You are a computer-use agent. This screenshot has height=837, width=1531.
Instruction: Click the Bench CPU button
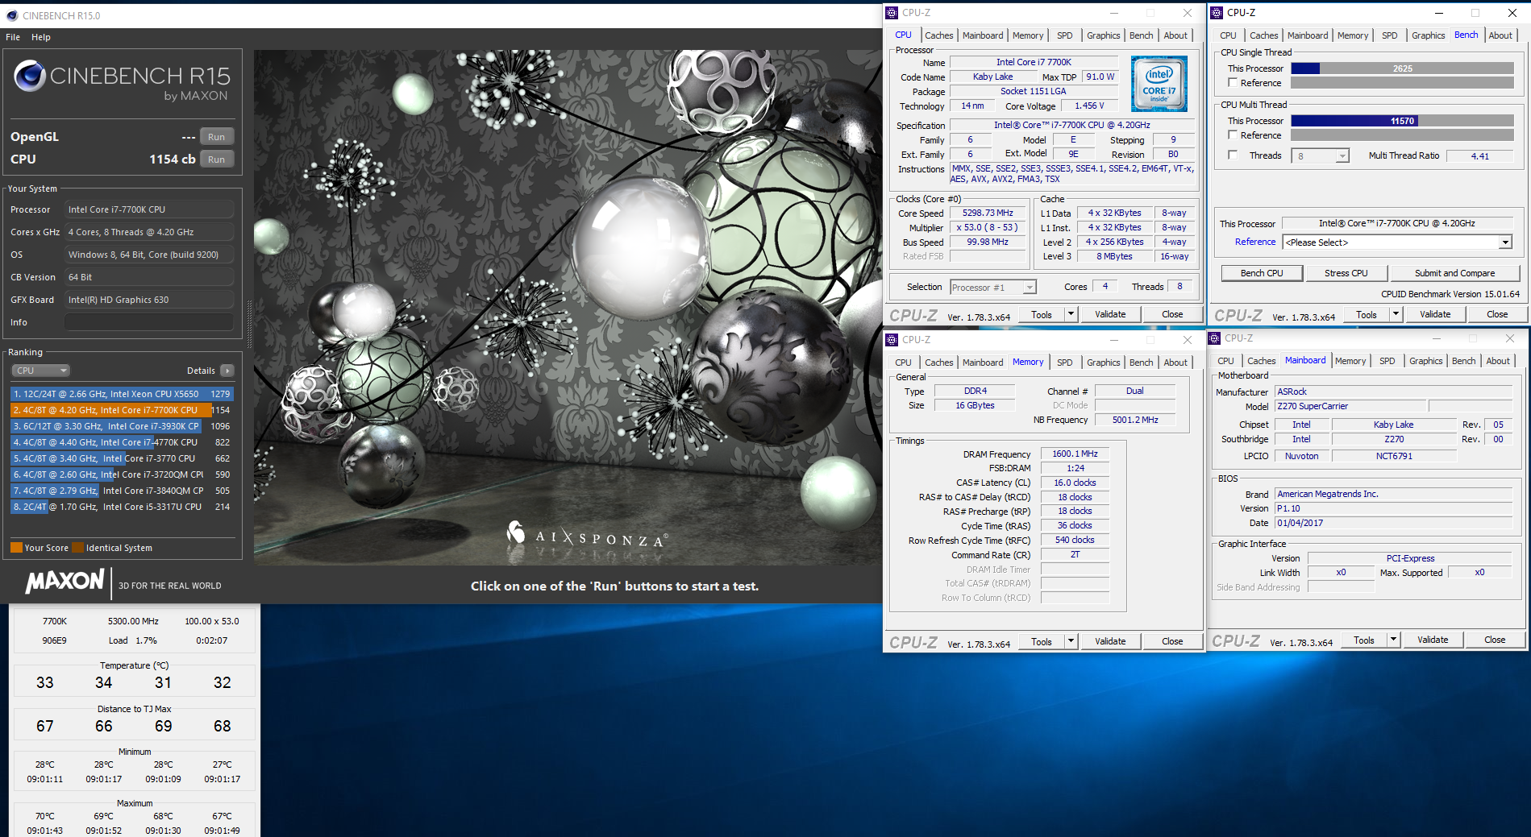(x=1262, y=273)
